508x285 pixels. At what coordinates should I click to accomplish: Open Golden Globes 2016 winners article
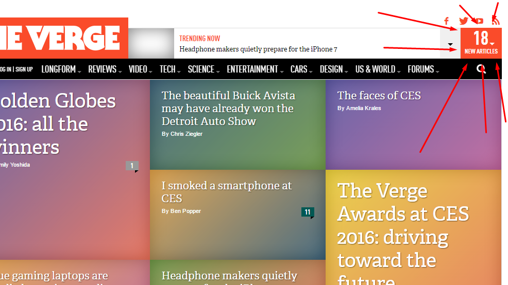[58, 124]
